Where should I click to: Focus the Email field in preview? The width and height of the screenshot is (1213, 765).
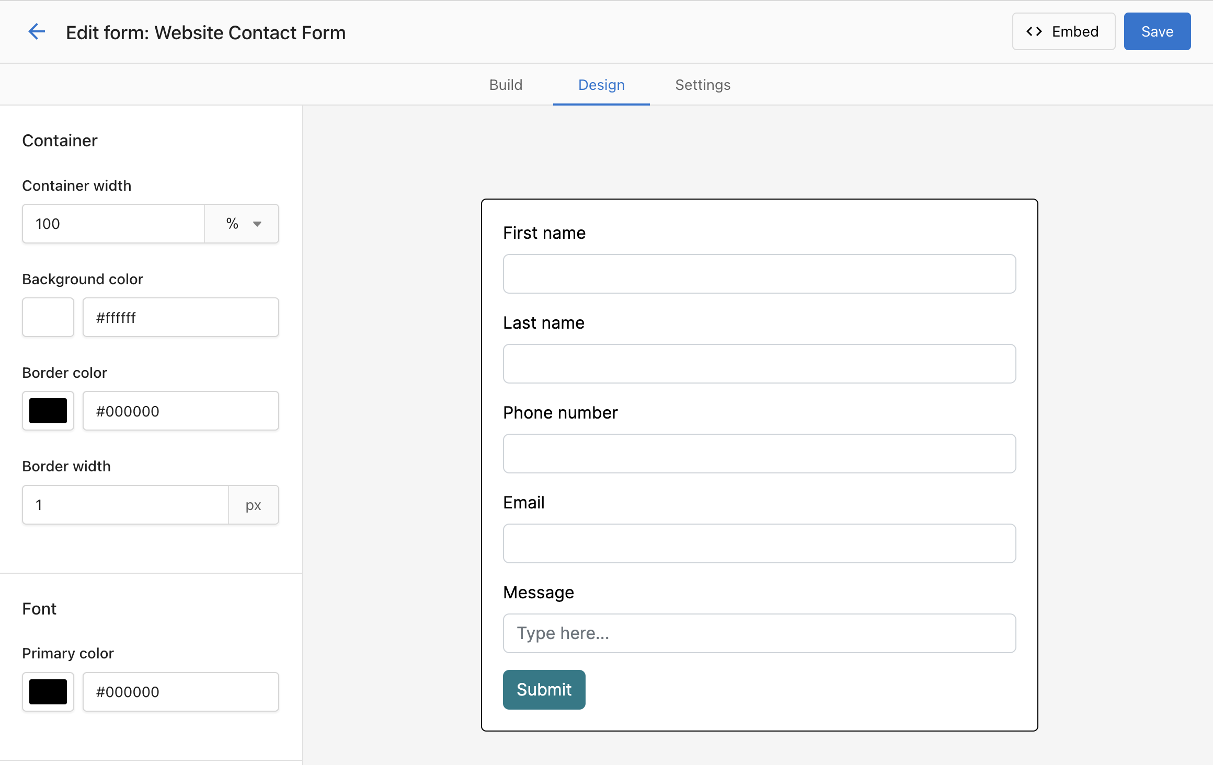click(759, 543)
